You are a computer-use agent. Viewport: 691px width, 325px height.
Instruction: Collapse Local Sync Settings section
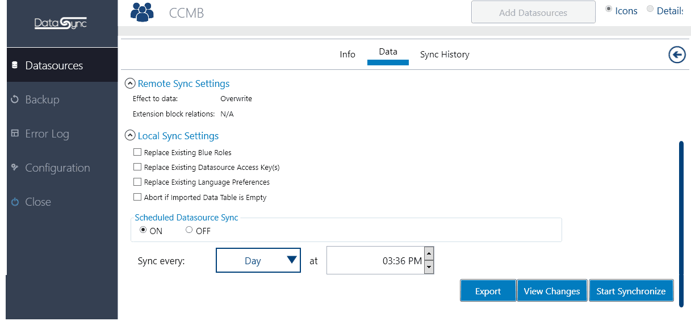click(130, 136)
